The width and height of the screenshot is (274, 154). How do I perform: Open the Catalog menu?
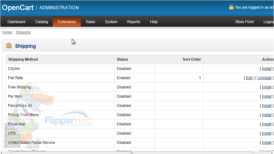(42, 22)
